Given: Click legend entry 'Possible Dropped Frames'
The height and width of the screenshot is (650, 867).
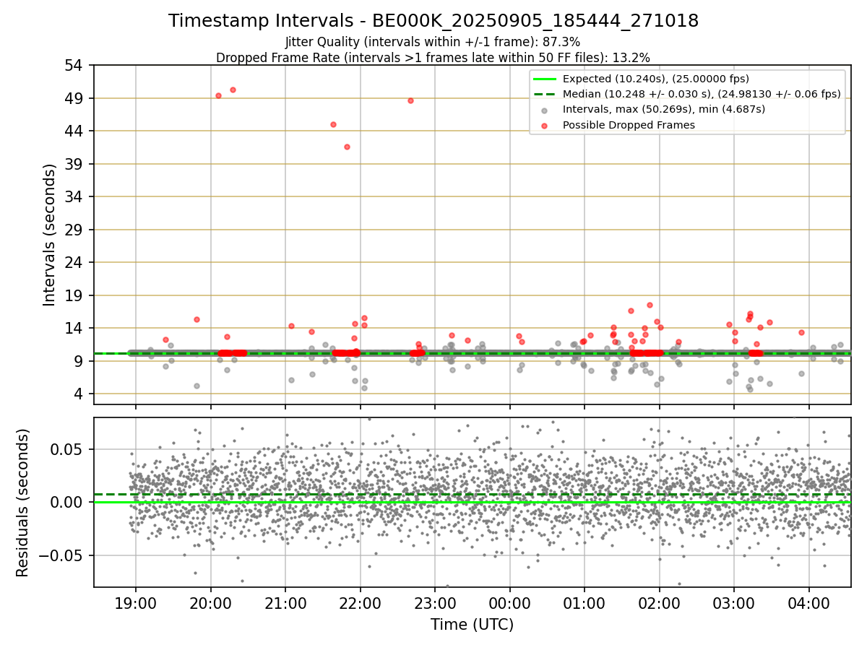Looking at the screenshot, I should coord(629,125).
